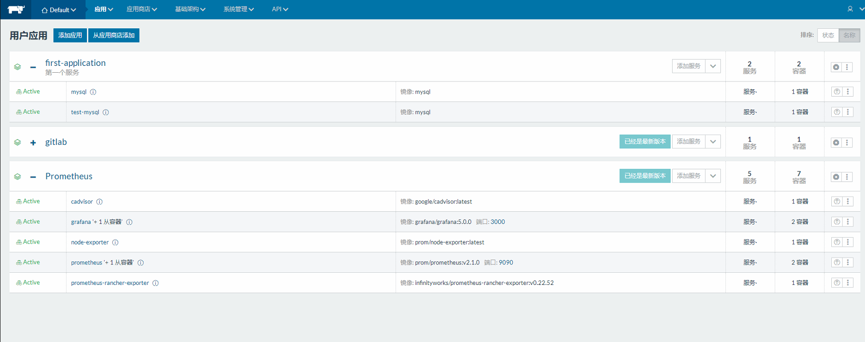Open user account icon in top bar
Screen dimensions: 865x342
[850, 9]
